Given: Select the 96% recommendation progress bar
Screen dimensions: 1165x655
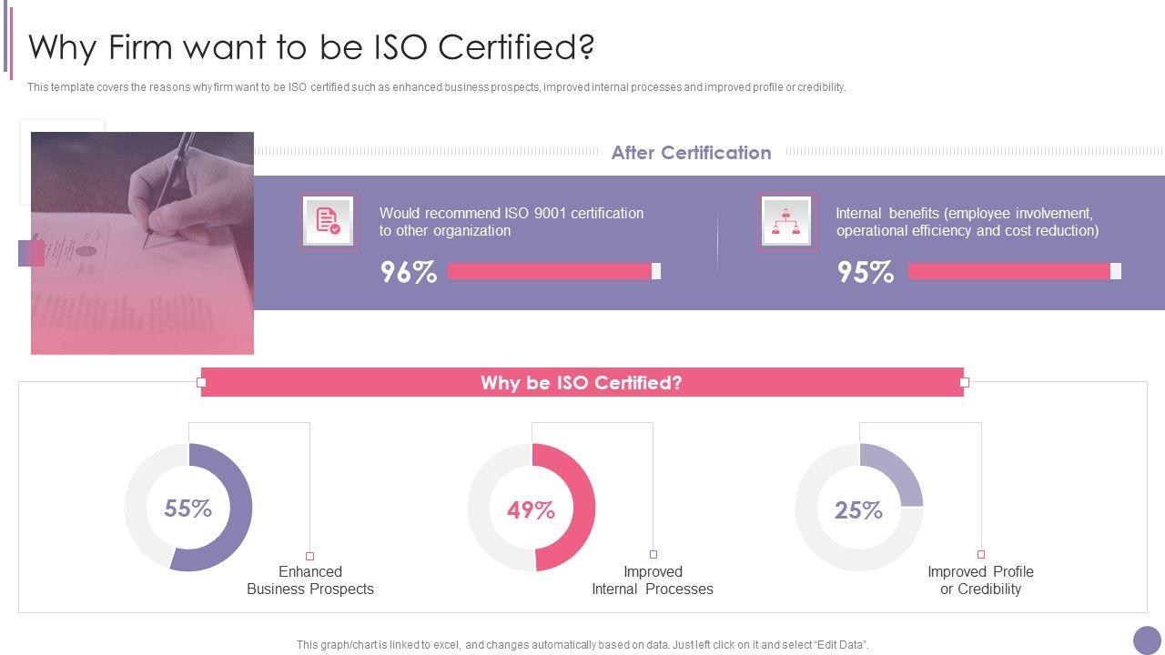Looking at the screenshot, I should pos(553,271).
